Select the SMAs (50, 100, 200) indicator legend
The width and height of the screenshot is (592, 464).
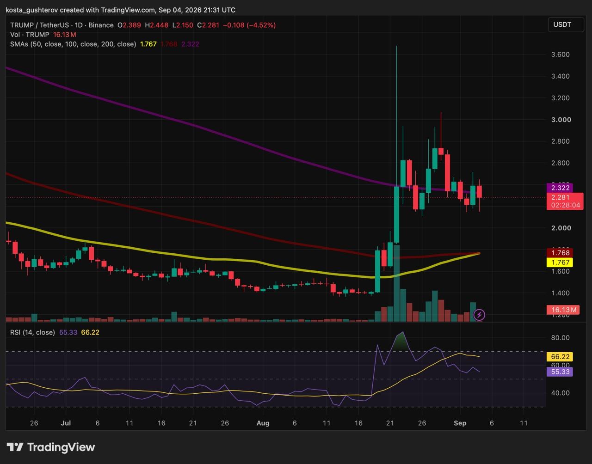[x=73, y=44]
